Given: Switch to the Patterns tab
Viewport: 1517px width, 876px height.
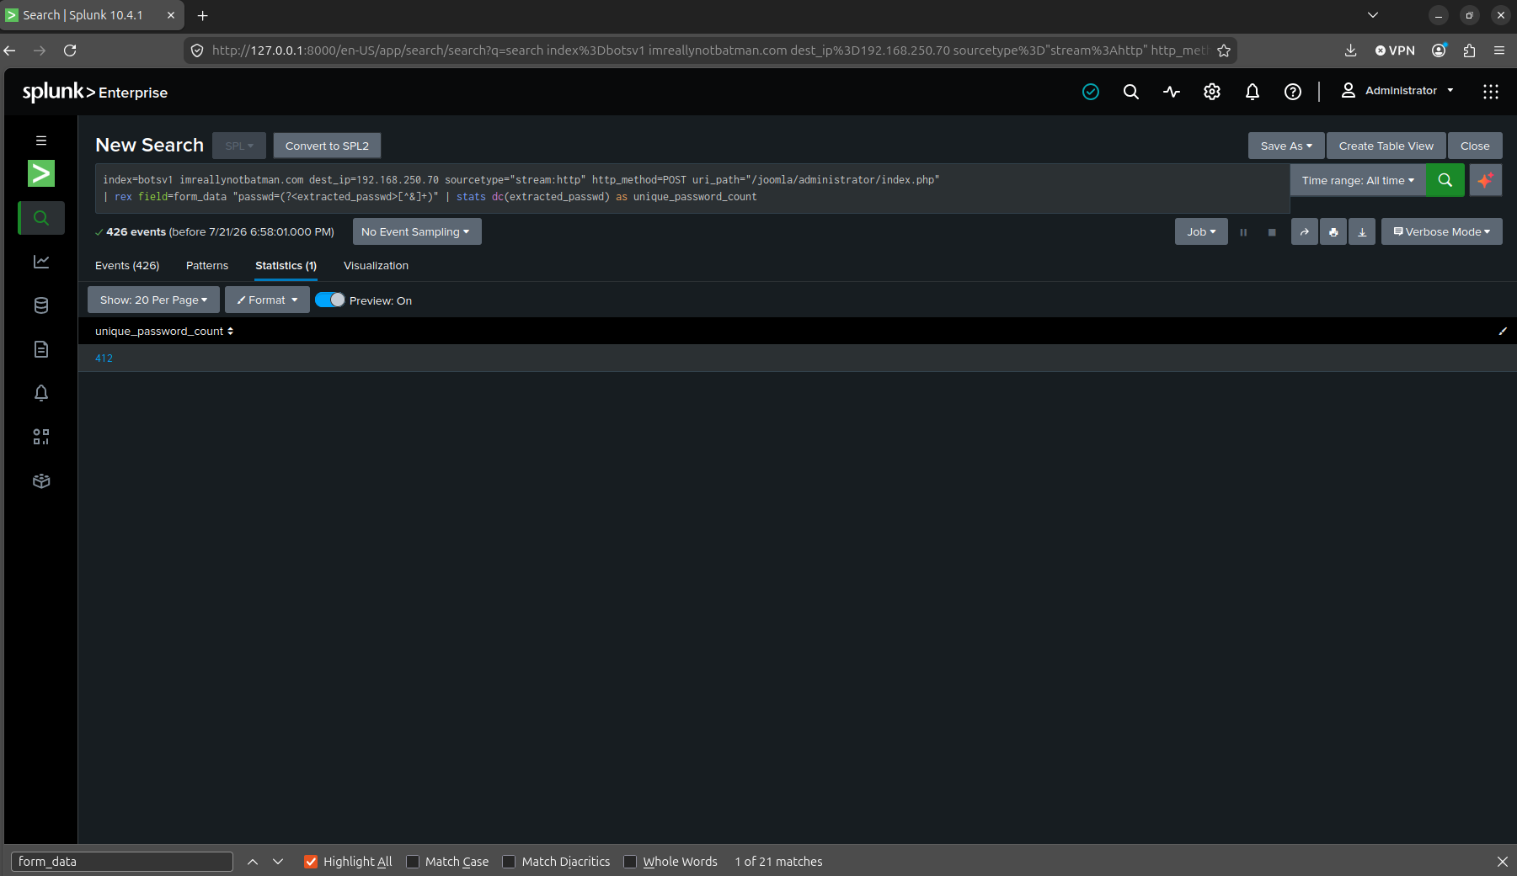Looking at the screenshot, I should pos(207,265).
